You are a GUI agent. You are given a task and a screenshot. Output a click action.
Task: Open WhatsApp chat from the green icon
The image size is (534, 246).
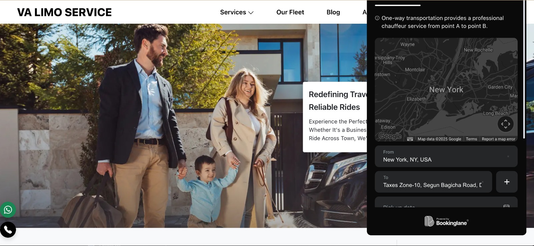point(8,210)
